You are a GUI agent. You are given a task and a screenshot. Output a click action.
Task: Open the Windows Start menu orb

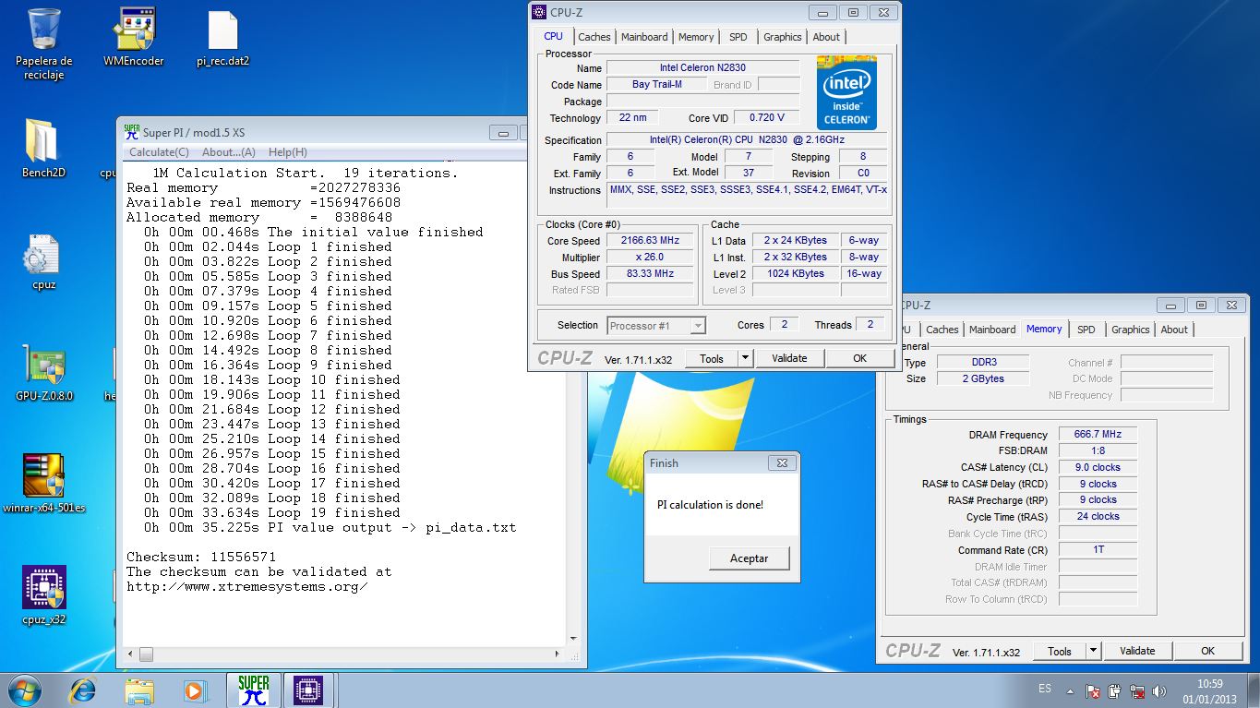click(24, 690)
